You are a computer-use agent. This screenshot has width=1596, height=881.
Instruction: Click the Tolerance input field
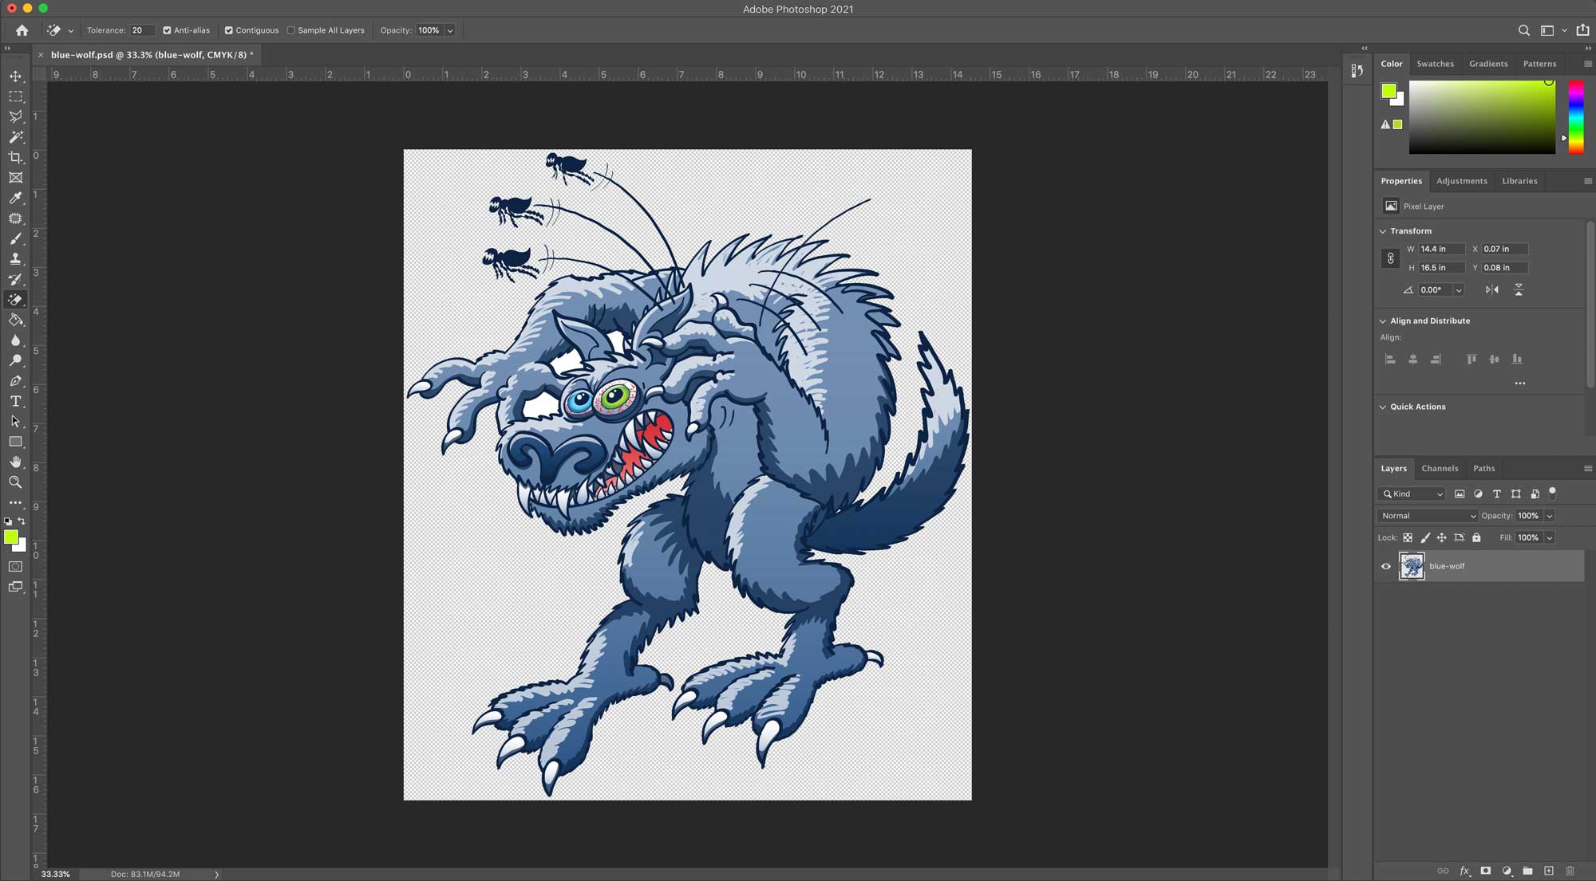coord(142,30)
